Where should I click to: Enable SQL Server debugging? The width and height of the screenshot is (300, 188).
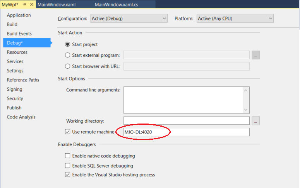coord(68,166)
